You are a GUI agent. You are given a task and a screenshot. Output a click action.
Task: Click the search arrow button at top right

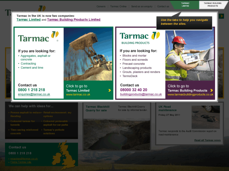pyautogui.click(x=221, y=16)
